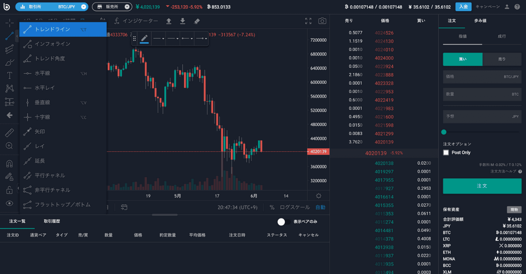Choose 矢印 from the drawing menu
The height and width of the screenshot is (274, 526).
63,132
